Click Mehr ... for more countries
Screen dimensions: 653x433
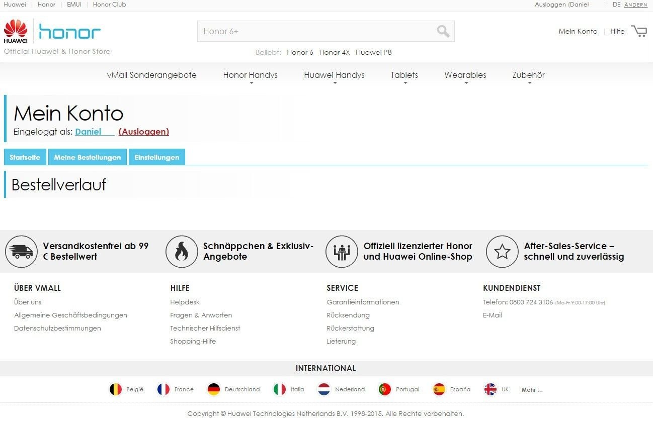coord(532,390)
